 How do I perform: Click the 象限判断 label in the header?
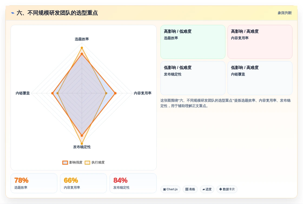[285, 13]
